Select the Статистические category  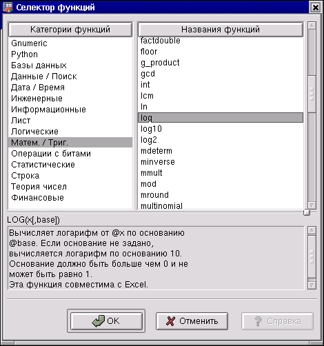(x=70, y=165)
